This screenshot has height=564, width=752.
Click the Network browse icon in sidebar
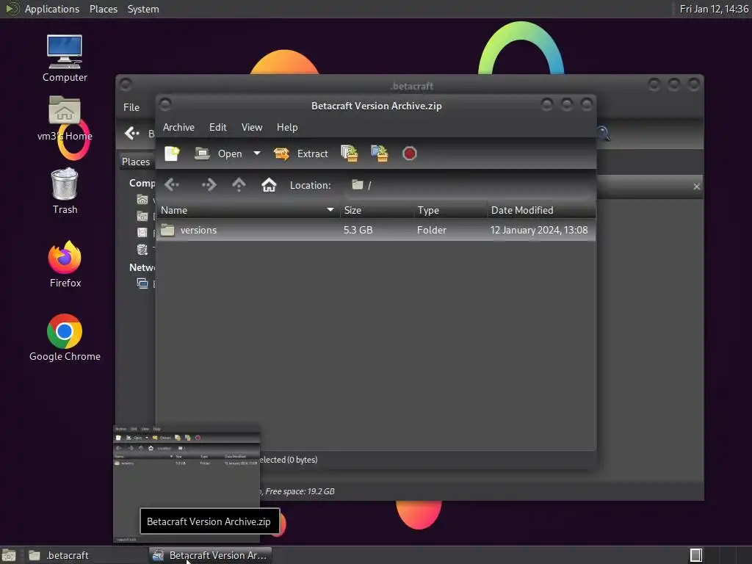click(x=142, y=283)
